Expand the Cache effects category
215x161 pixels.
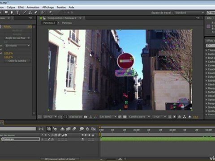(206, 62)
